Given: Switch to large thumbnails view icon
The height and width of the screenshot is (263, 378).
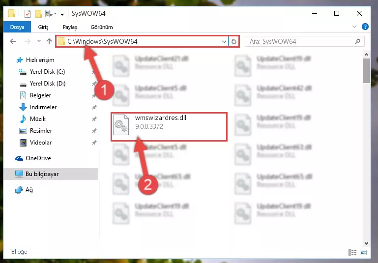Looking at the screenshot, I should click(363, 252).
